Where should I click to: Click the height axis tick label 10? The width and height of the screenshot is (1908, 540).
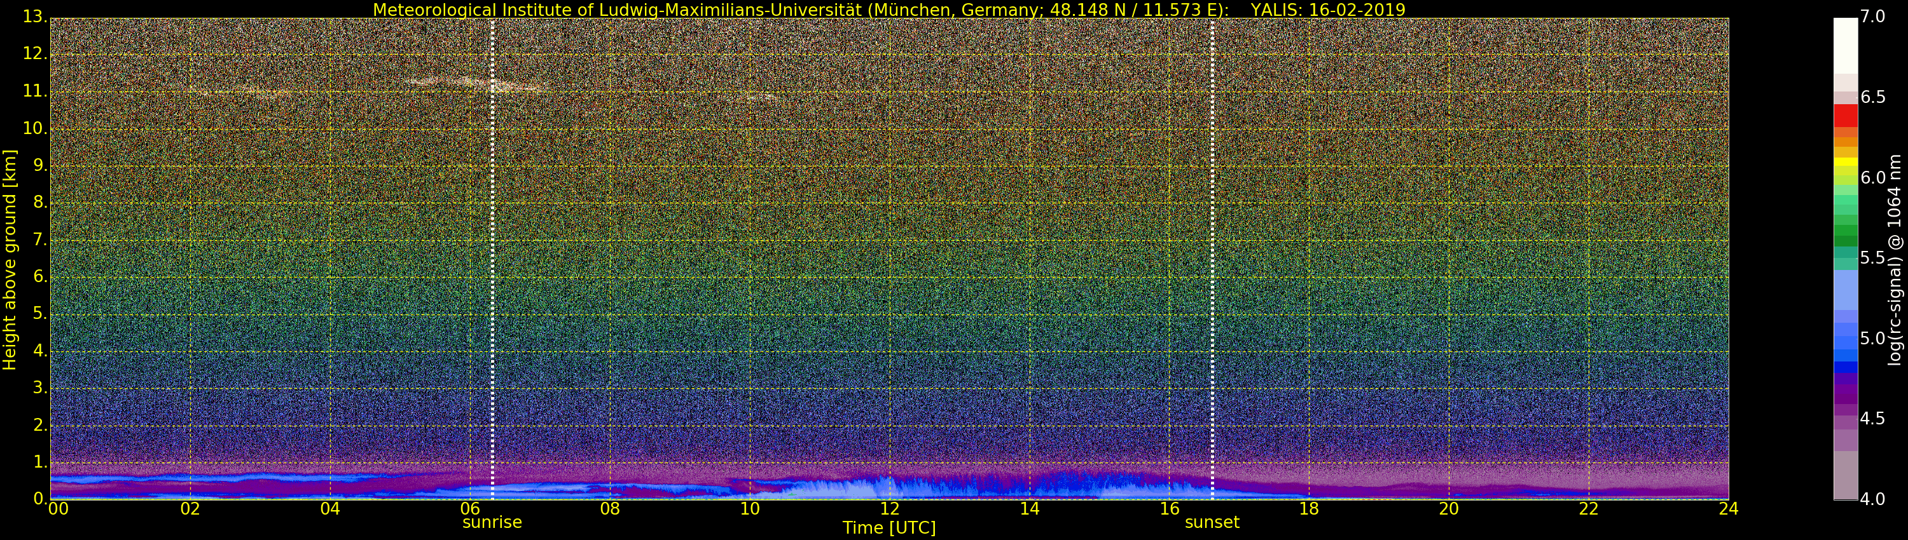pos(35,128)
